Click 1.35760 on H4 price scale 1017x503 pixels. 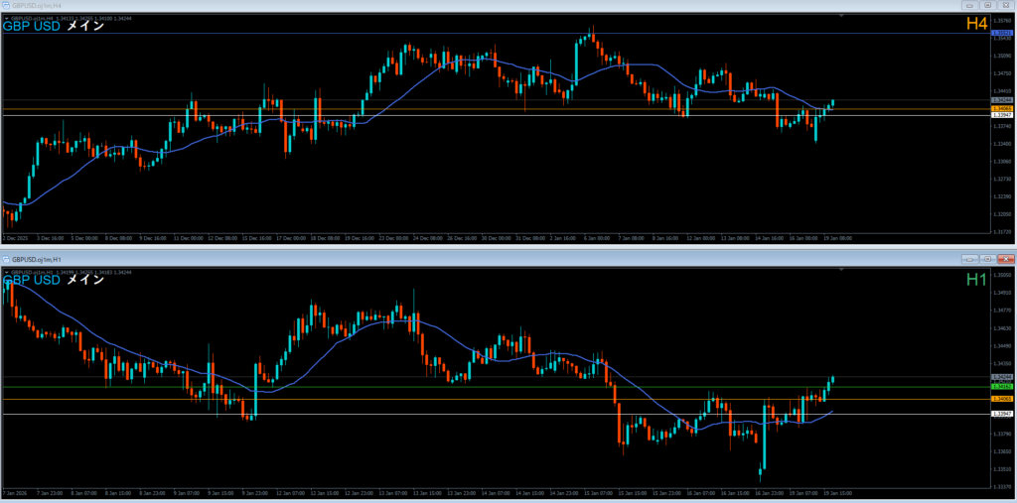tap(1003, 20)
